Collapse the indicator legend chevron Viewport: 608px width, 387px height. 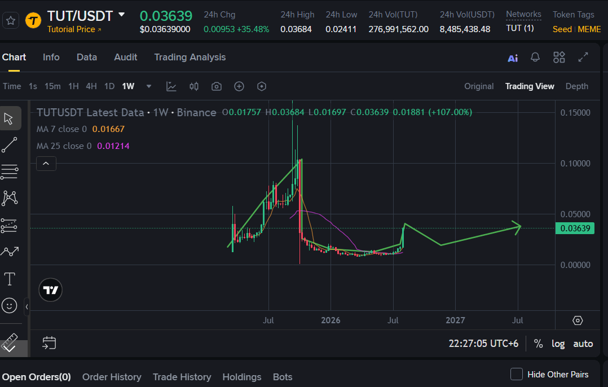point(46,164)
